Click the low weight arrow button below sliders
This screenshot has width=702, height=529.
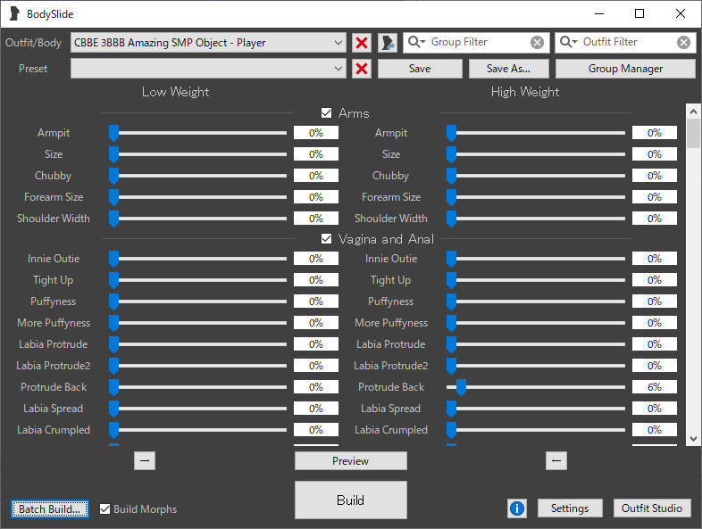(145, 460)
